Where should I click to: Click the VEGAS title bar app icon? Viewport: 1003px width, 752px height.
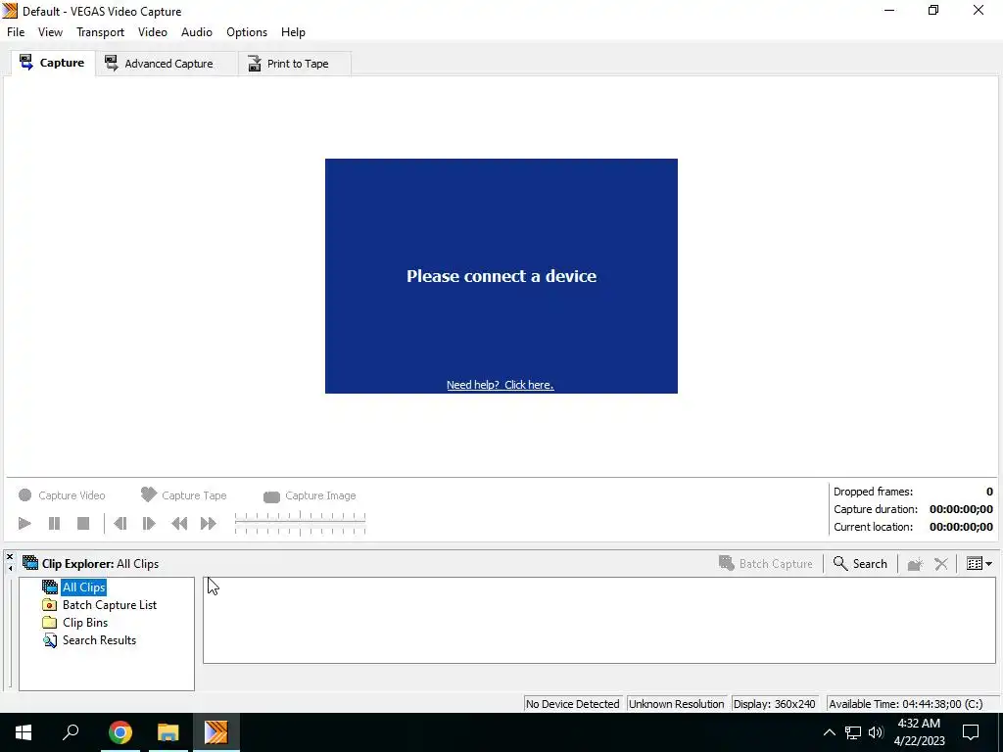tap(10, 11)
